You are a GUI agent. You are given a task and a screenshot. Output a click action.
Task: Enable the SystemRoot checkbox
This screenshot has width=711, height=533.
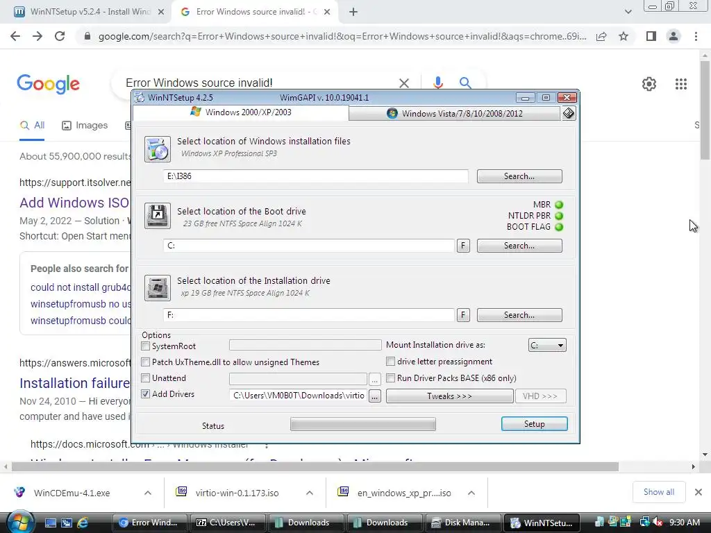(146, 346)
